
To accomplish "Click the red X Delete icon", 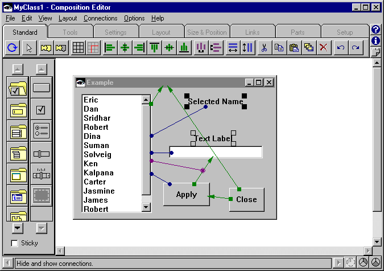I will pyautogui.click(x=324, y=47).
